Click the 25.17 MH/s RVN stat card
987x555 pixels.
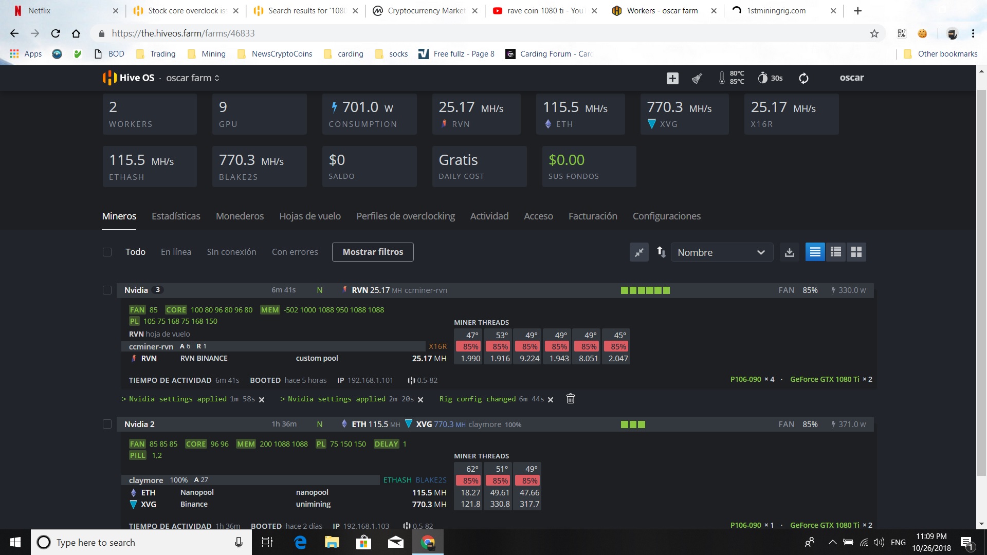click(x=476, y=114)
